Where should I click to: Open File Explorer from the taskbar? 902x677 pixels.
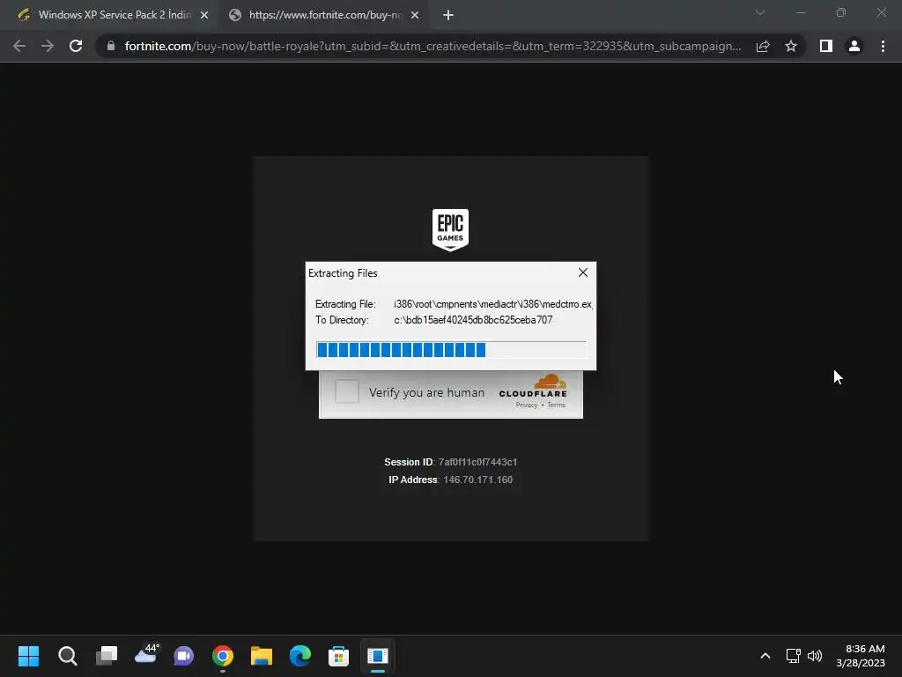click(261, 656)
